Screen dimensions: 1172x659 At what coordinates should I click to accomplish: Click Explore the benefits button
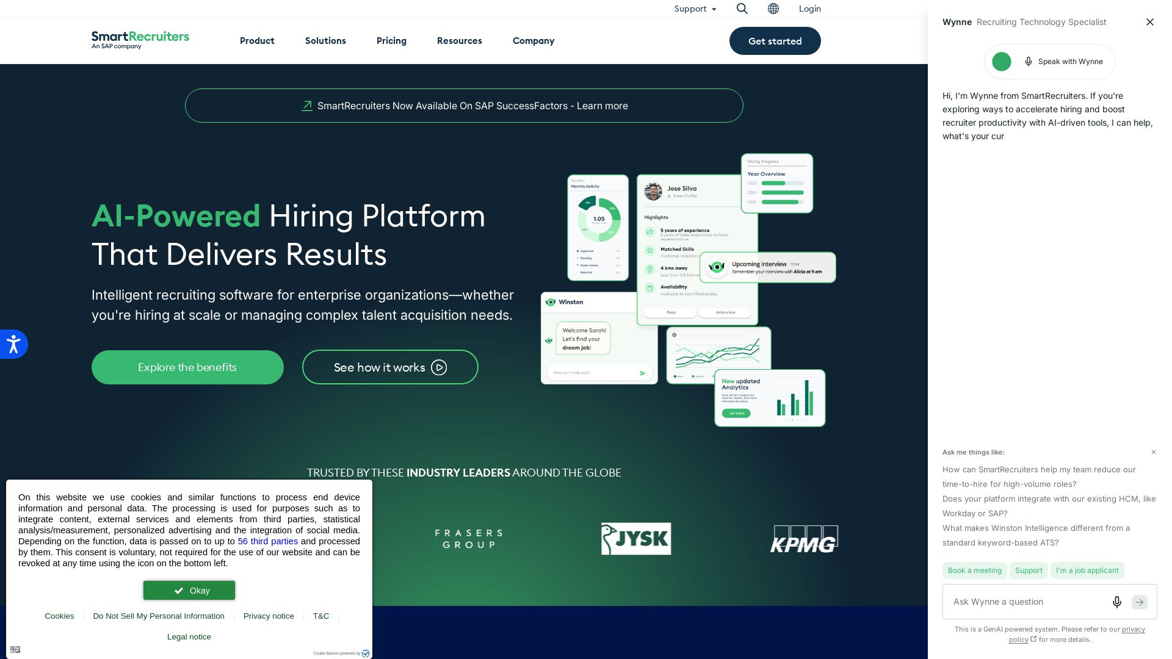tap(187, 367)
